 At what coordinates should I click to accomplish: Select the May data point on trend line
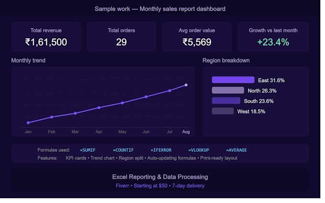122,103
